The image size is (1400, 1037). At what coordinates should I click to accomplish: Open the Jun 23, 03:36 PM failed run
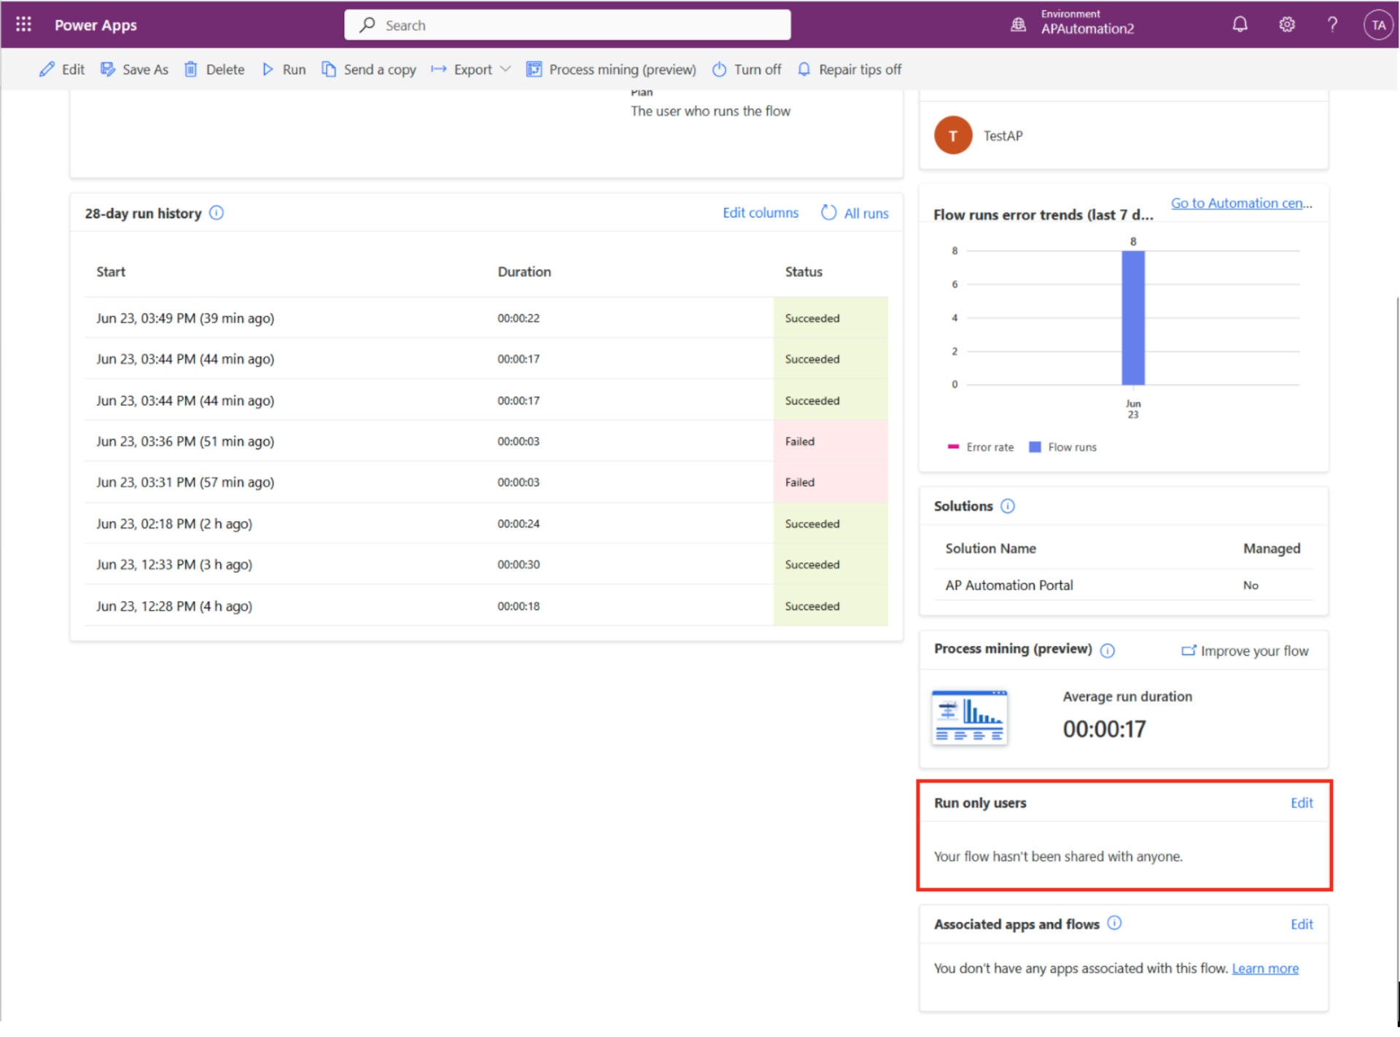click(x=185, y=441)
